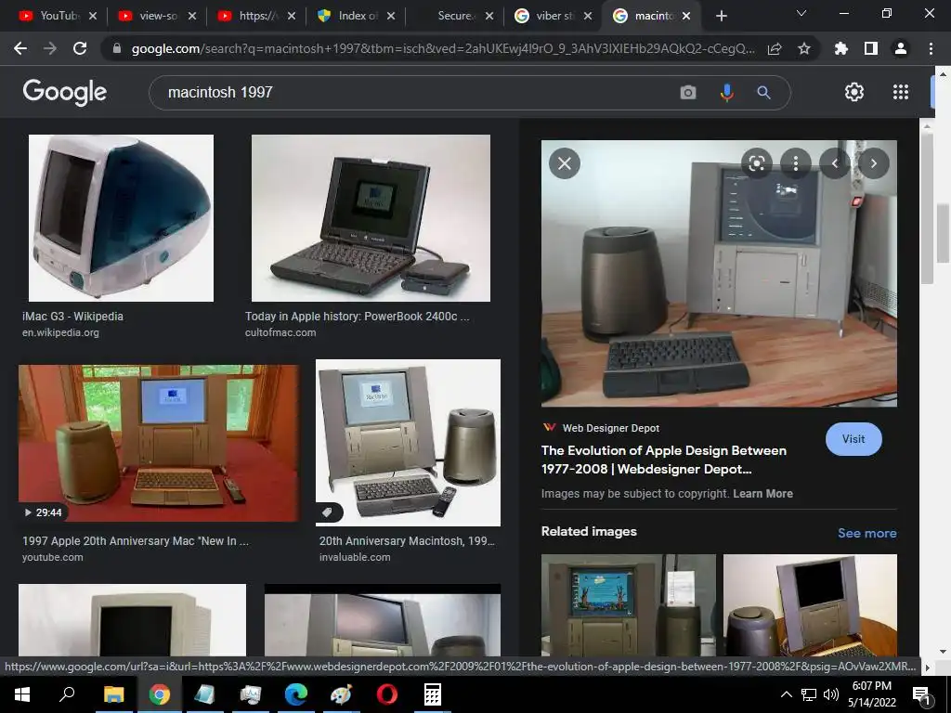The image size is (951, 713).
Task: Start voice search with the microphone
Action: point(726,92)
